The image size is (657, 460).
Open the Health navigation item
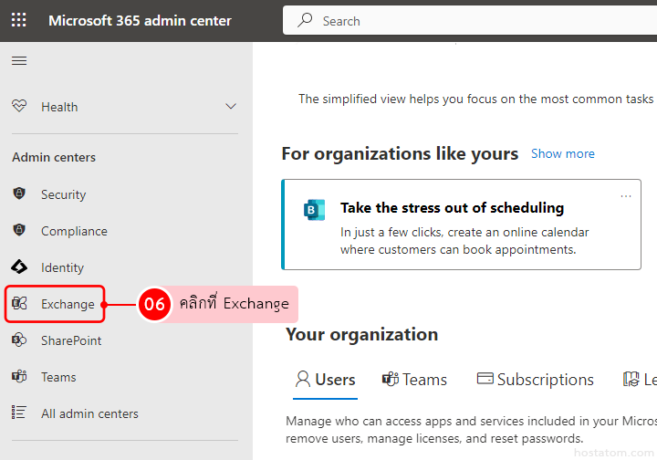pyautogui.click(x=124, y=107)
